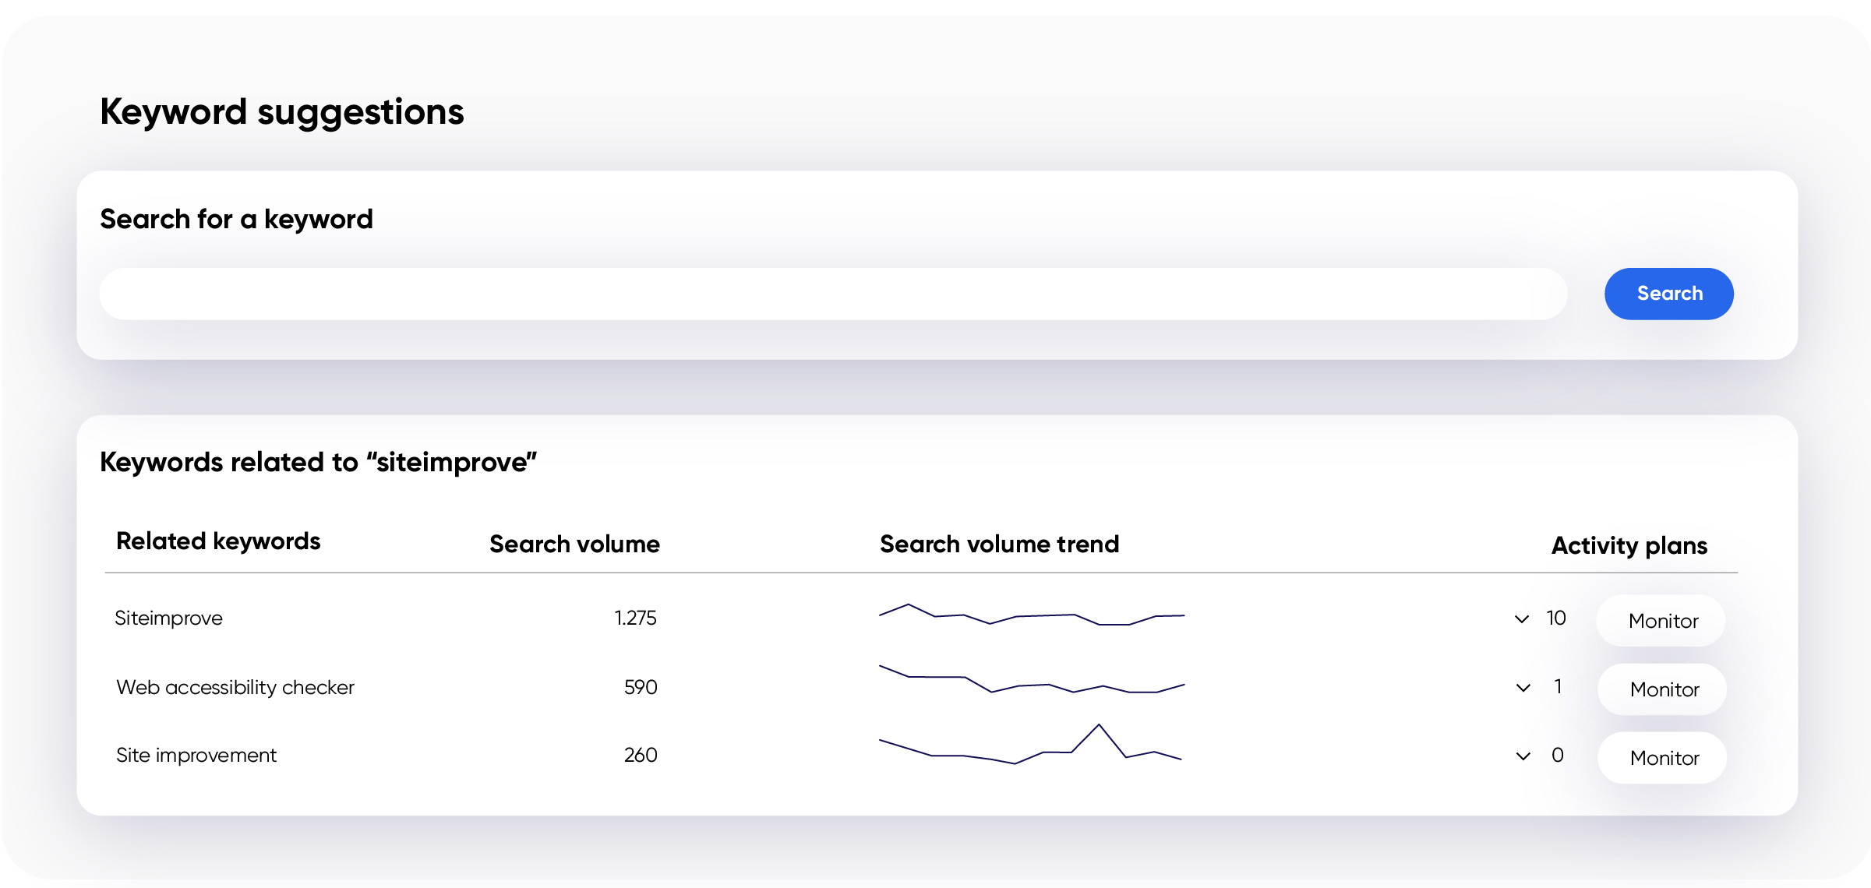Click the Keyword suggestions page title
Image resolution: width=1871 pixels, height=888 pixels.
pos(281,111)
